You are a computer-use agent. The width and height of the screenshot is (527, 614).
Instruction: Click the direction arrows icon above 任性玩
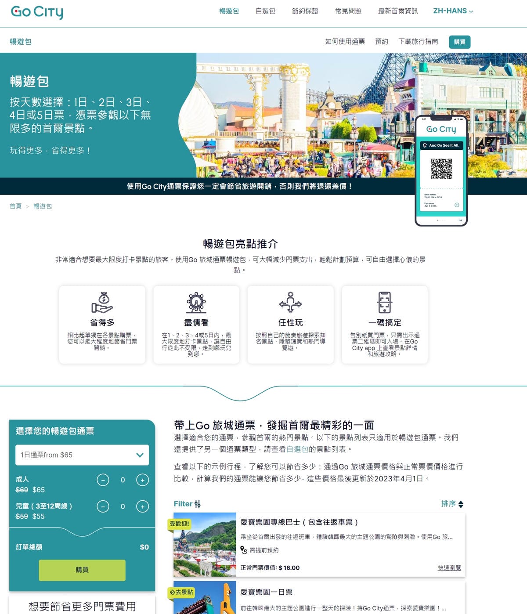[x=290, y=302]
